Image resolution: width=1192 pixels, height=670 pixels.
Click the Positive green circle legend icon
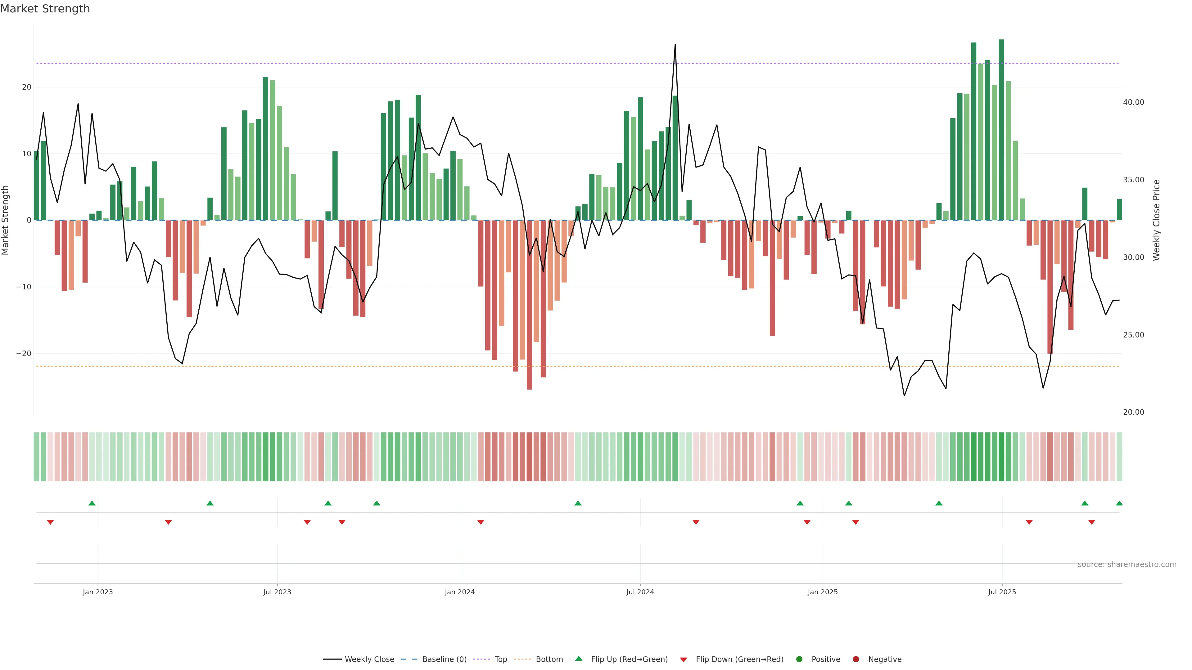point(799,659)
